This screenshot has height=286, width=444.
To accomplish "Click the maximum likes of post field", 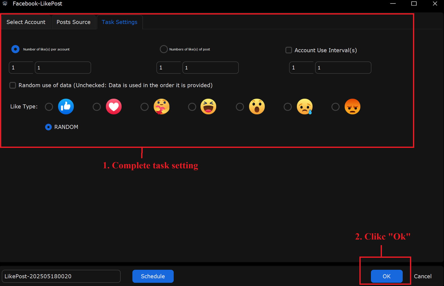I will pyautogui.click(x=210, y=68).
